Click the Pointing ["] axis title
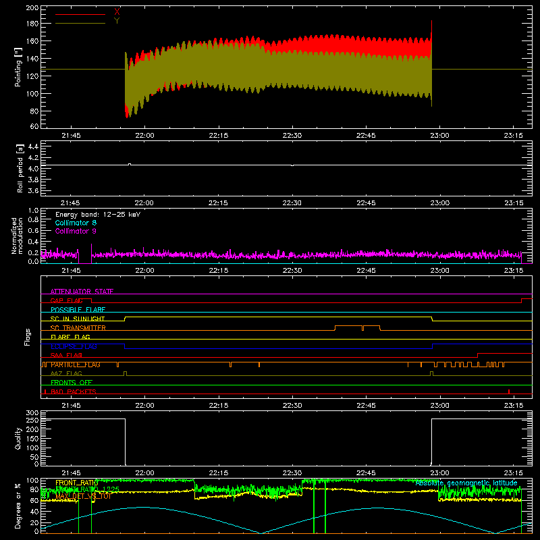The height and width of the screenshot is (540, 540). [18, 67]
